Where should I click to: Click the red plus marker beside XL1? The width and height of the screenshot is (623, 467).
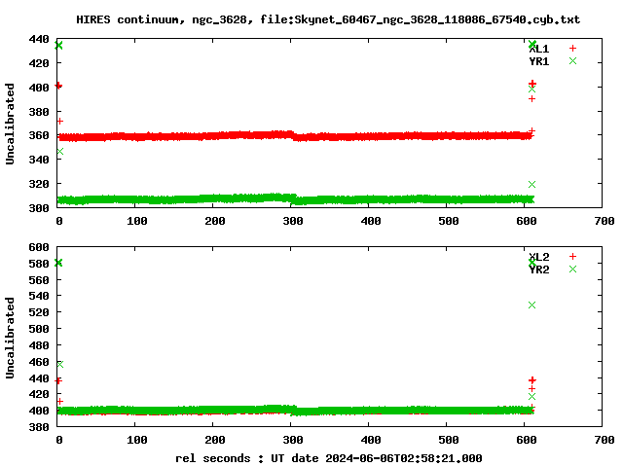point(572,49)
